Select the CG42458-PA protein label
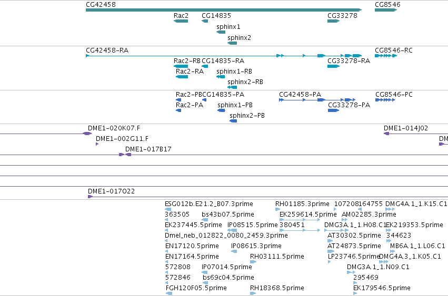The width and height of the screenshot is (448, 296). click(300, 95)
